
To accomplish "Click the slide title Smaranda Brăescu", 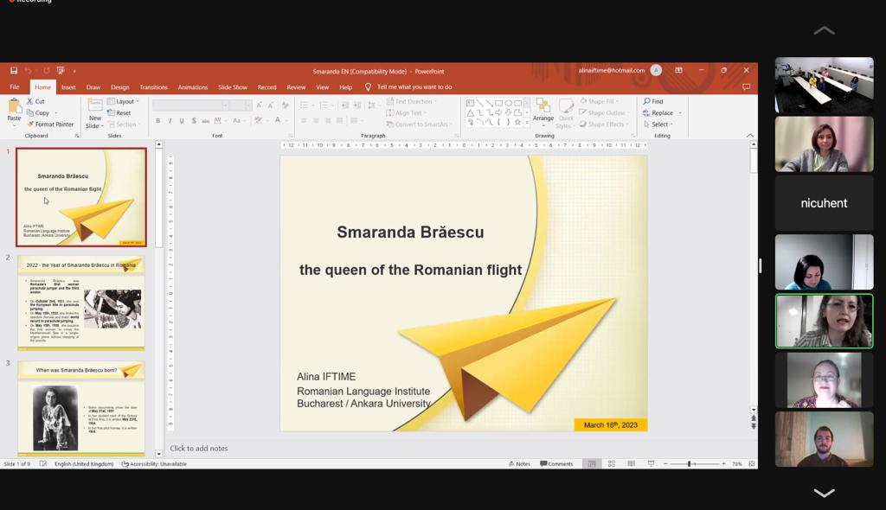I will [410, 233].
